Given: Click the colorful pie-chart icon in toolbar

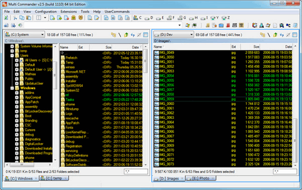Looking at the screenshot, I should pyautogui.click(x=255, y=25).
